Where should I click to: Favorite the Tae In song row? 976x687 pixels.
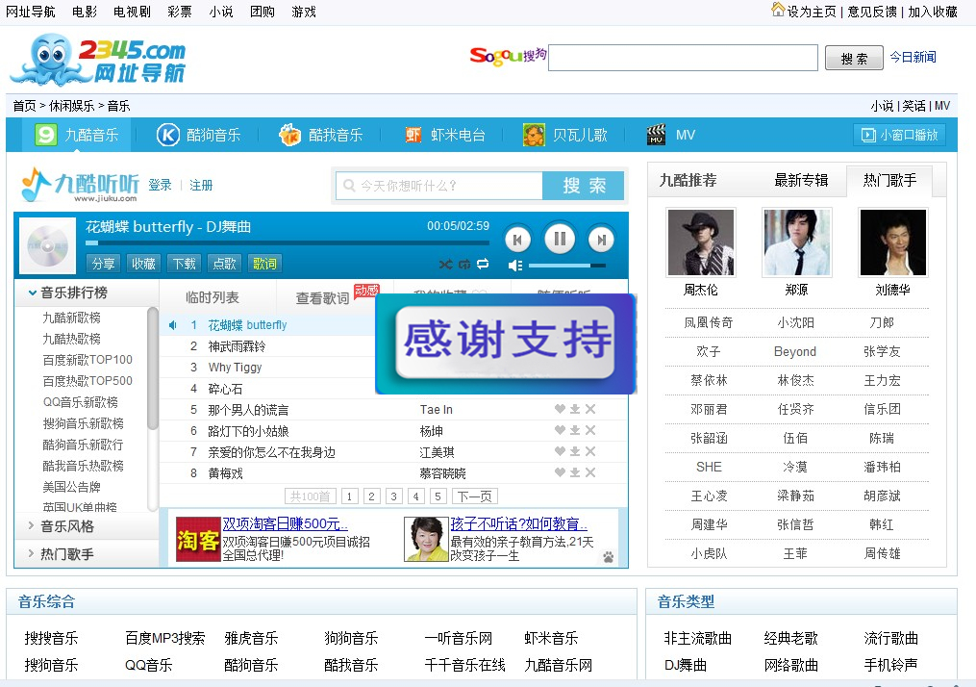point(561,409)
